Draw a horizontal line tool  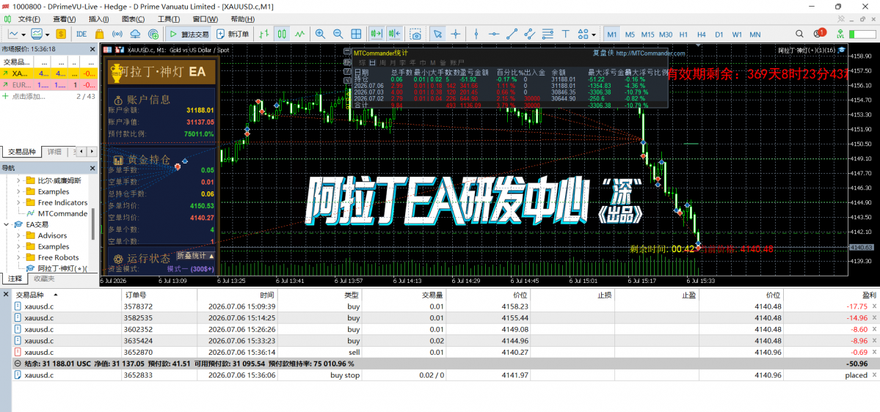(493, 34)
